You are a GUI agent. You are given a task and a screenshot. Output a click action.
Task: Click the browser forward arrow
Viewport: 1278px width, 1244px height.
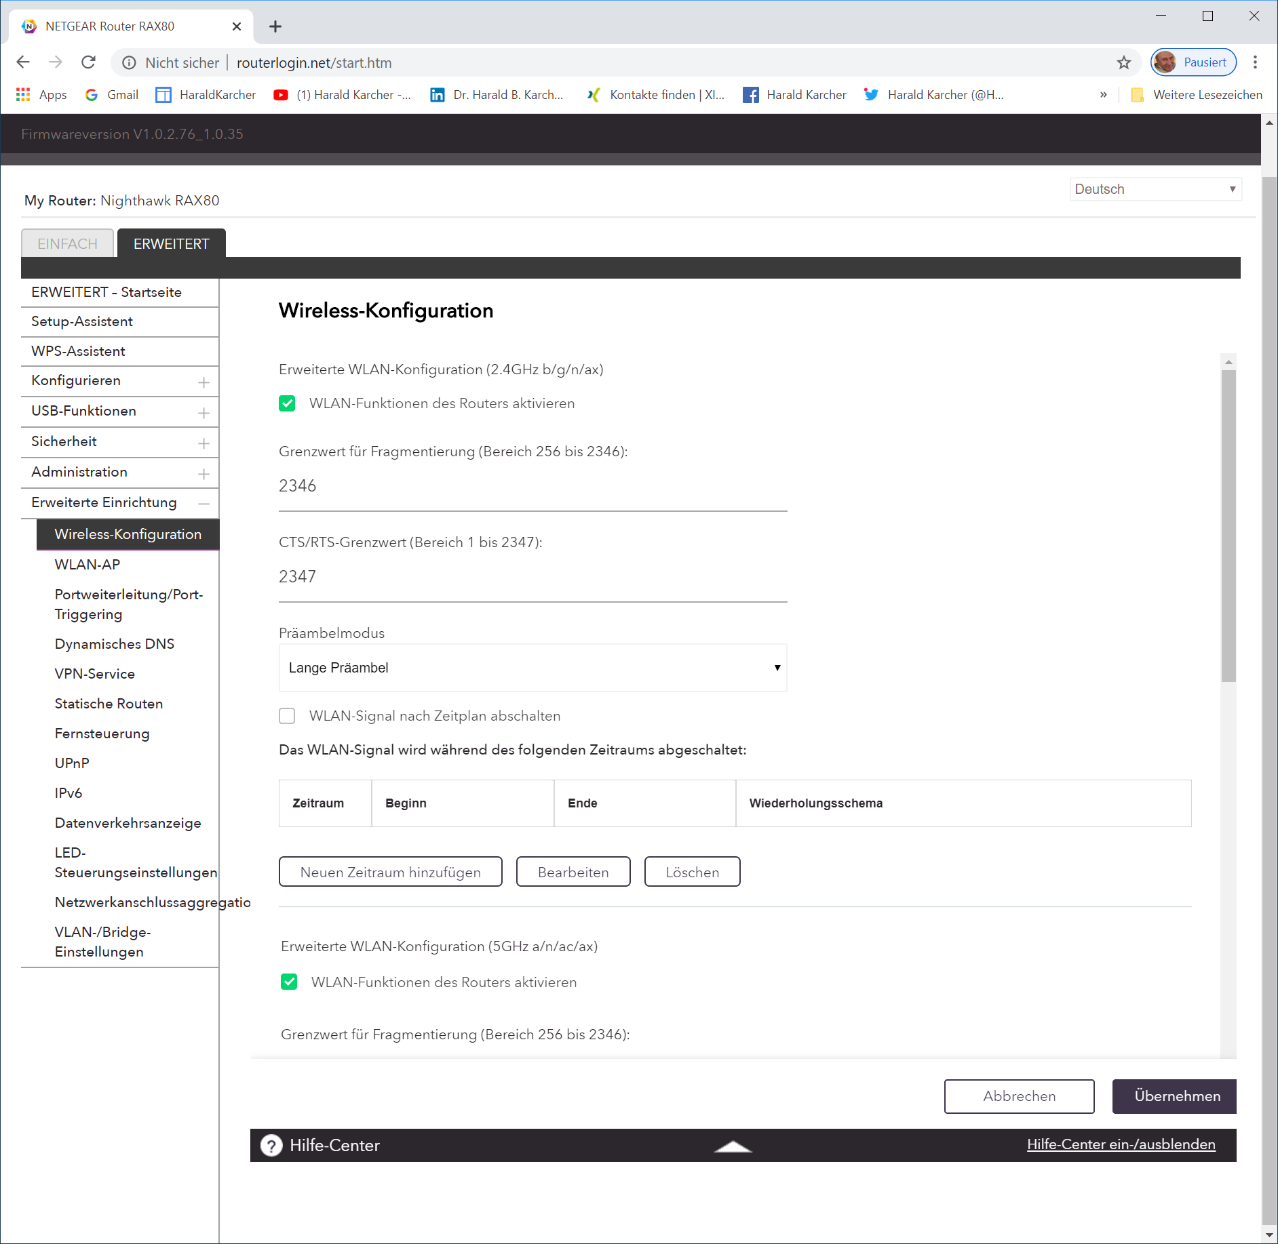56,62
